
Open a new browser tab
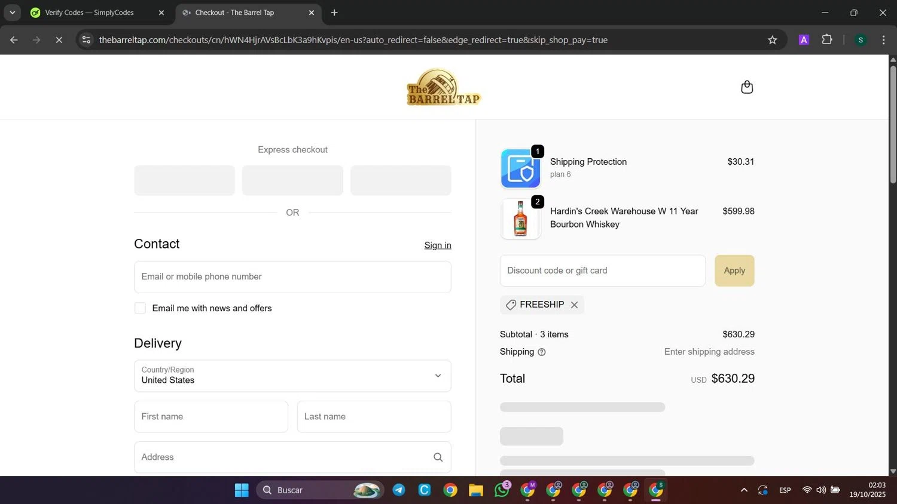coord(334,13)
